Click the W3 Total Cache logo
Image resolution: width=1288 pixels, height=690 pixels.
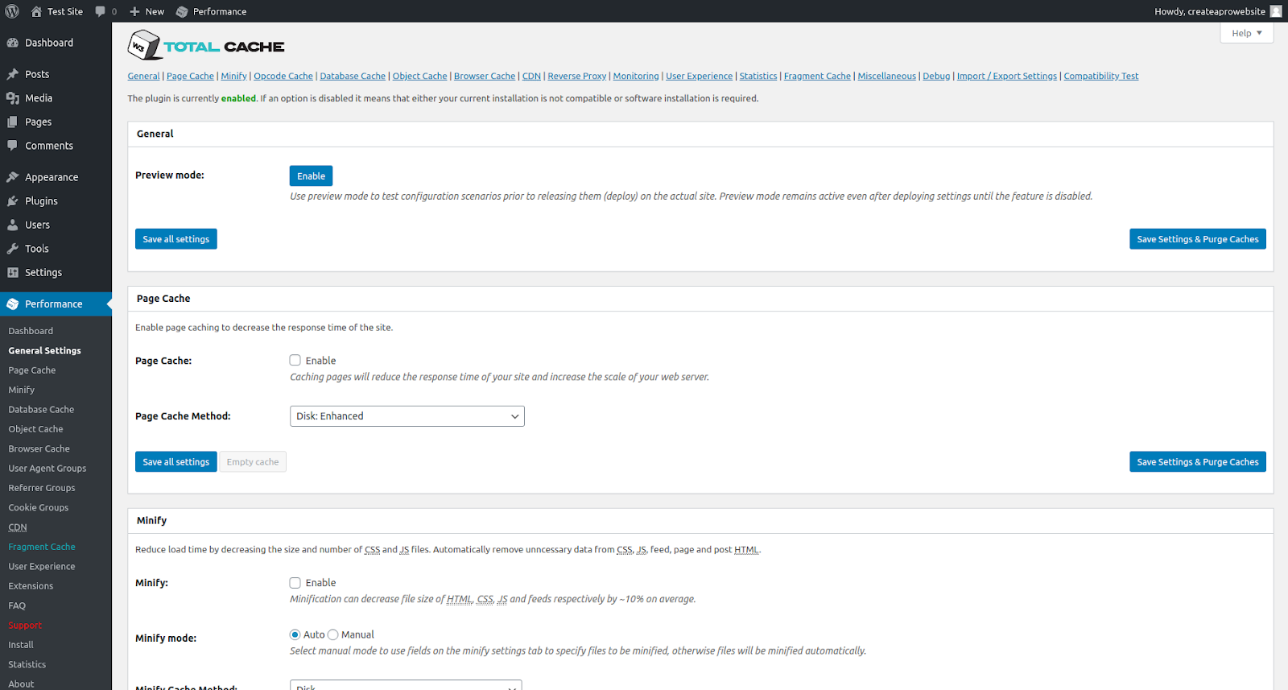(x=206, y=46)
